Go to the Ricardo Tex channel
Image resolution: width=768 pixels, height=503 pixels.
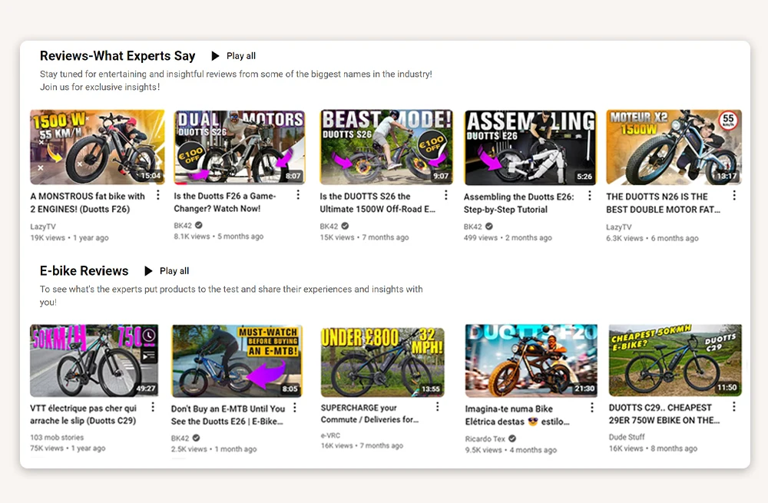(485, 439)
